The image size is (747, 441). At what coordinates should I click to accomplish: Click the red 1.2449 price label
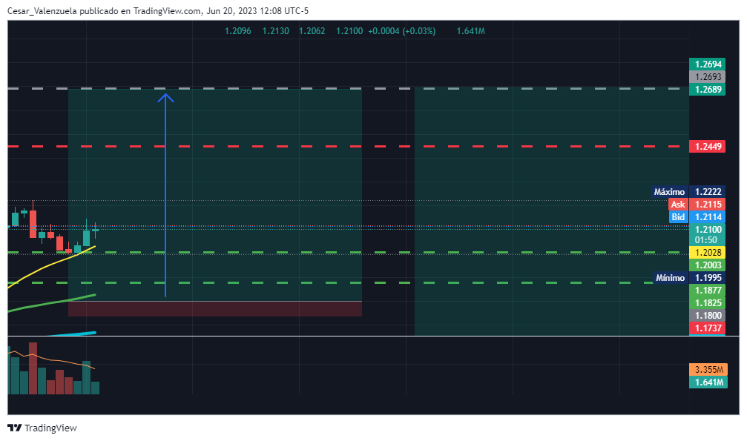click(x=708, y=146)
